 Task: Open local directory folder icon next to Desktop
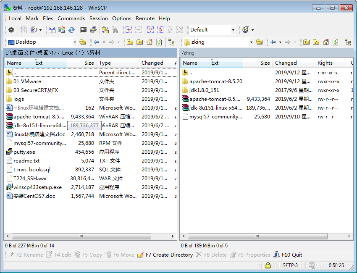point(83,42)
